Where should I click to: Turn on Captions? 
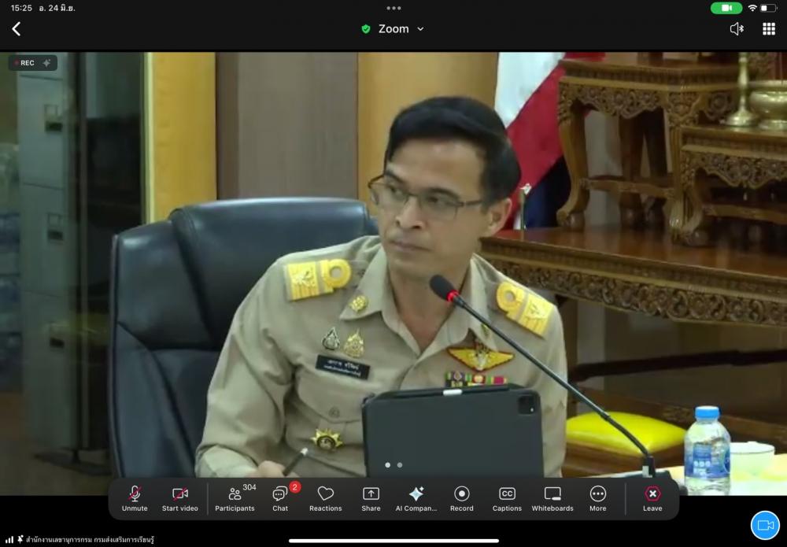[x=507, y=499]
